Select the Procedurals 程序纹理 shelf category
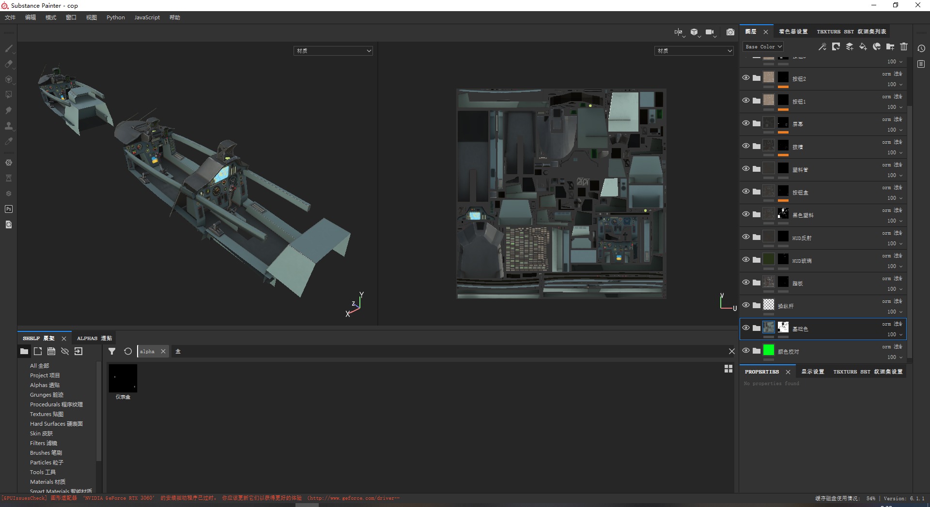 tap(56, 404)
